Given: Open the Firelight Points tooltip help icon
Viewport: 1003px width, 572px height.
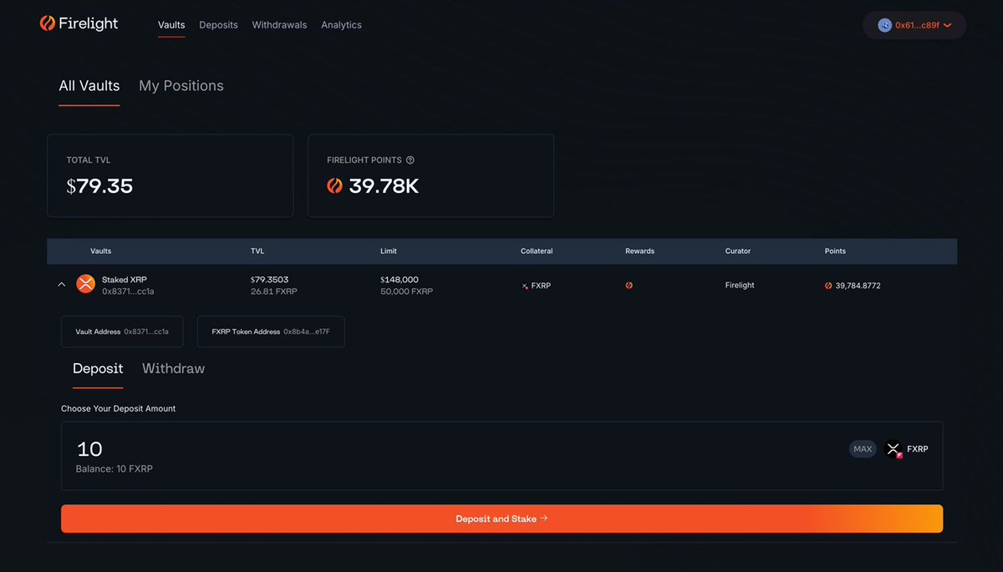Looking at the screenshot, I should tap(409, 159).
